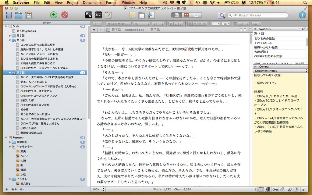Toggle Underline formatting button
The height and width of the screenshot is (195, 312).
pos(181,24)
